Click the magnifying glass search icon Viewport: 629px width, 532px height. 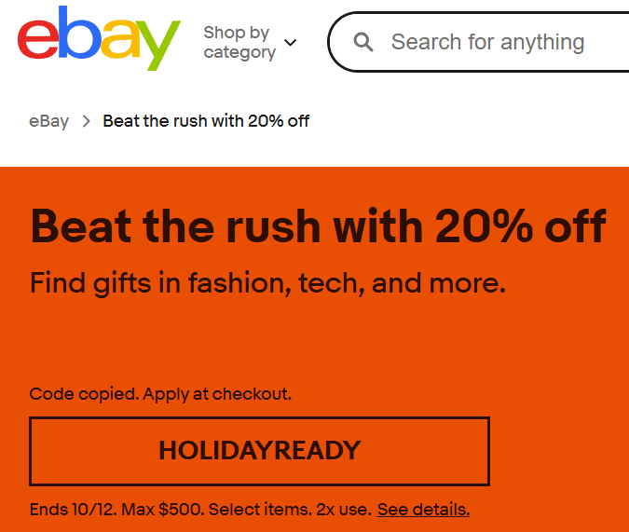click(x=363, y=43)
